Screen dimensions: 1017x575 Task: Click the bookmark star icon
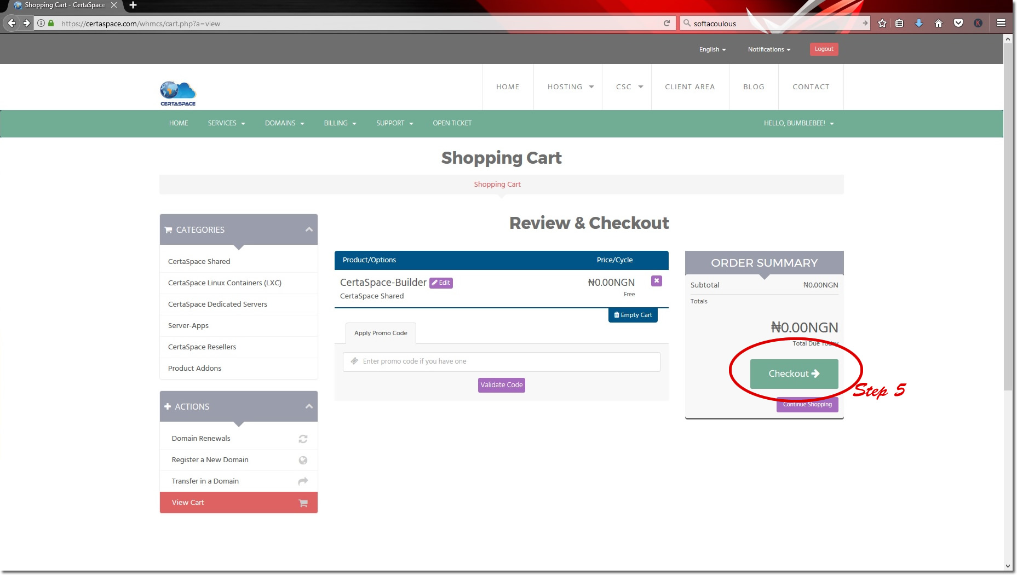click(882, 23)
